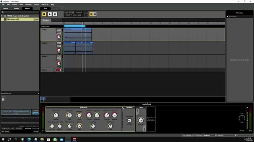Viewport: 254px width, 142px height.
Task: Click the small play icon beside Autoplay
Action: click(x=2, y=129)
